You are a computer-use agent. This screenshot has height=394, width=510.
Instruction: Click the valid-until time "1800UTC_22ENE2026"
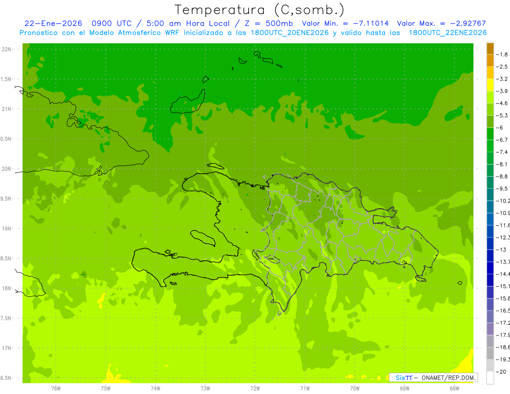click(x=448, y=33)
